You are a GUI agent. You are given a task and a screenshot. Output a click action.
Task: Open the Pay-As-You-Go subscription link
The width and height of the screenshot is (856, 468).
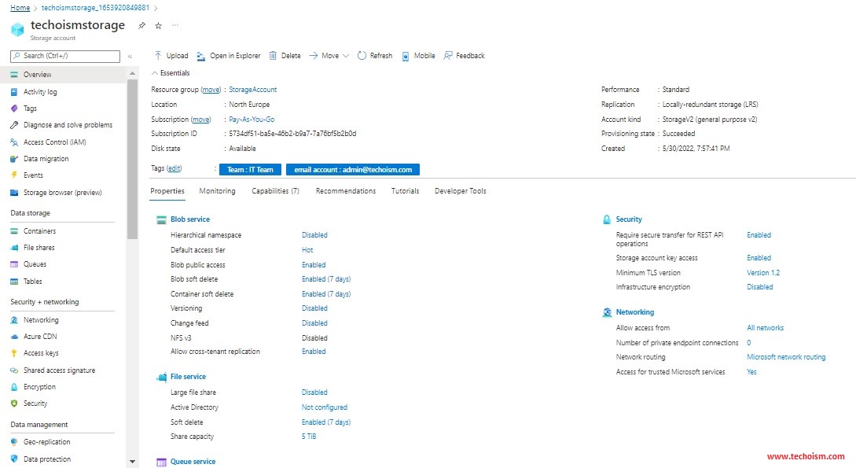click(252, 119)
